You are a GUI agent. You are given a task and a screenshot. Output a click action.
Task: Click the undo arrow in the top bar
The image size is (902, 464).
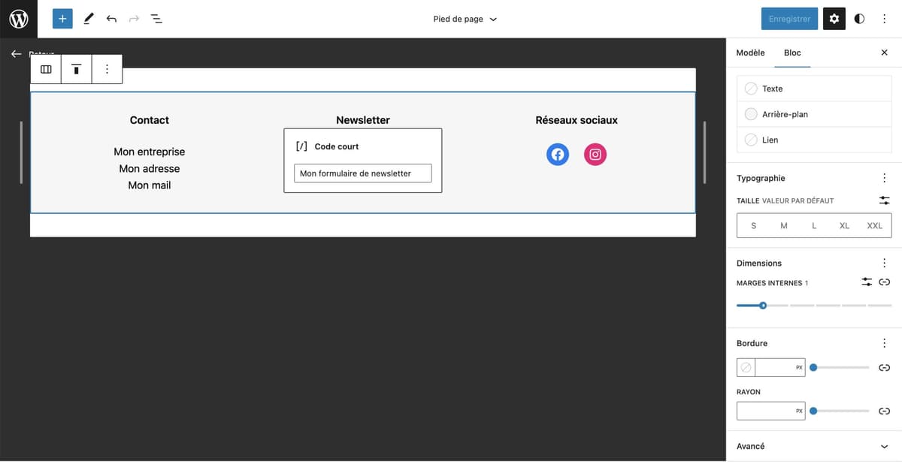click(x=111, y=18)
